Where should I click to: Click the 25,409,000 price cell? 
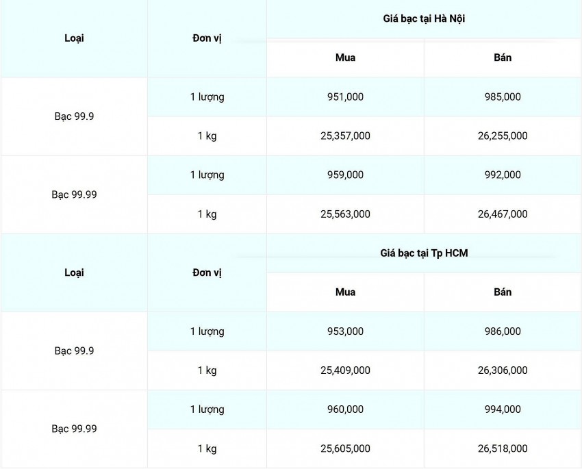click(345, 370)
